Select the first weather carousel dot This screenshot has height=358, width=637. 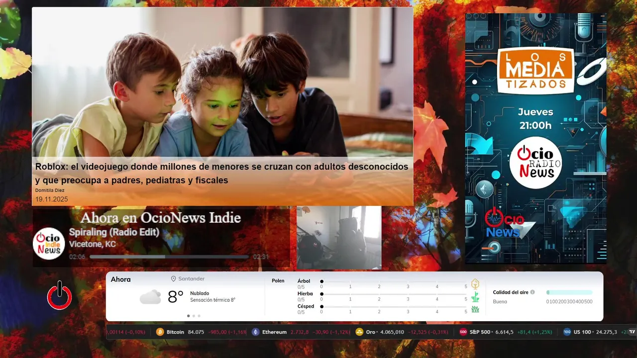[x=188, y=316]
